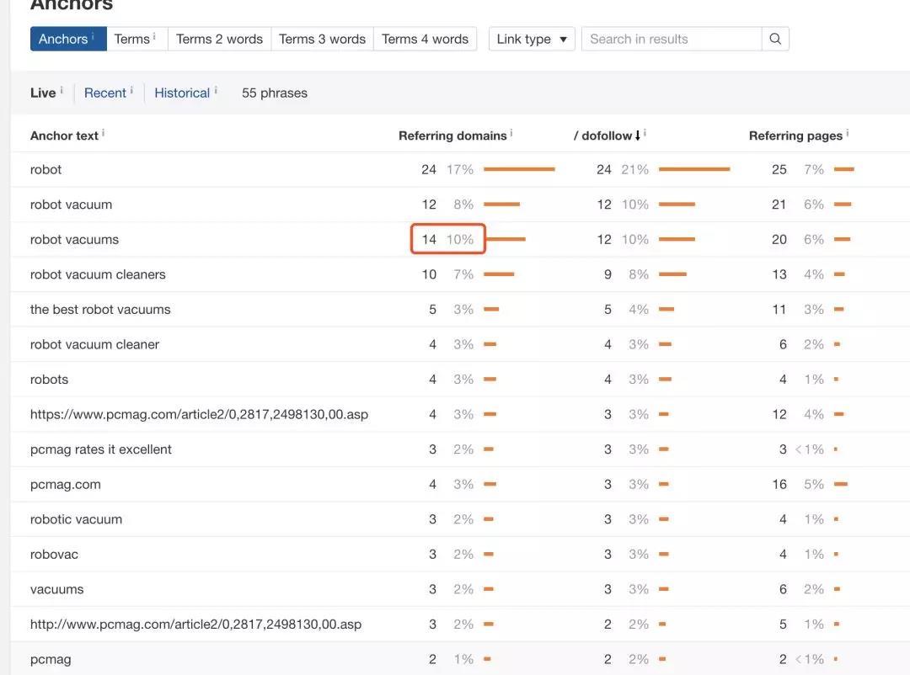This screenshot has height=675, width=910.
Task: Click info icon beside Live filter
Action: tap(62, 91)
